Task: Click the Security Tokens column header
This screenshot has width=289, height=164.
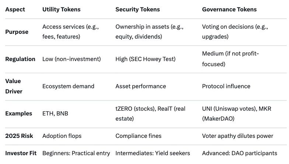Action: (137, 9)
